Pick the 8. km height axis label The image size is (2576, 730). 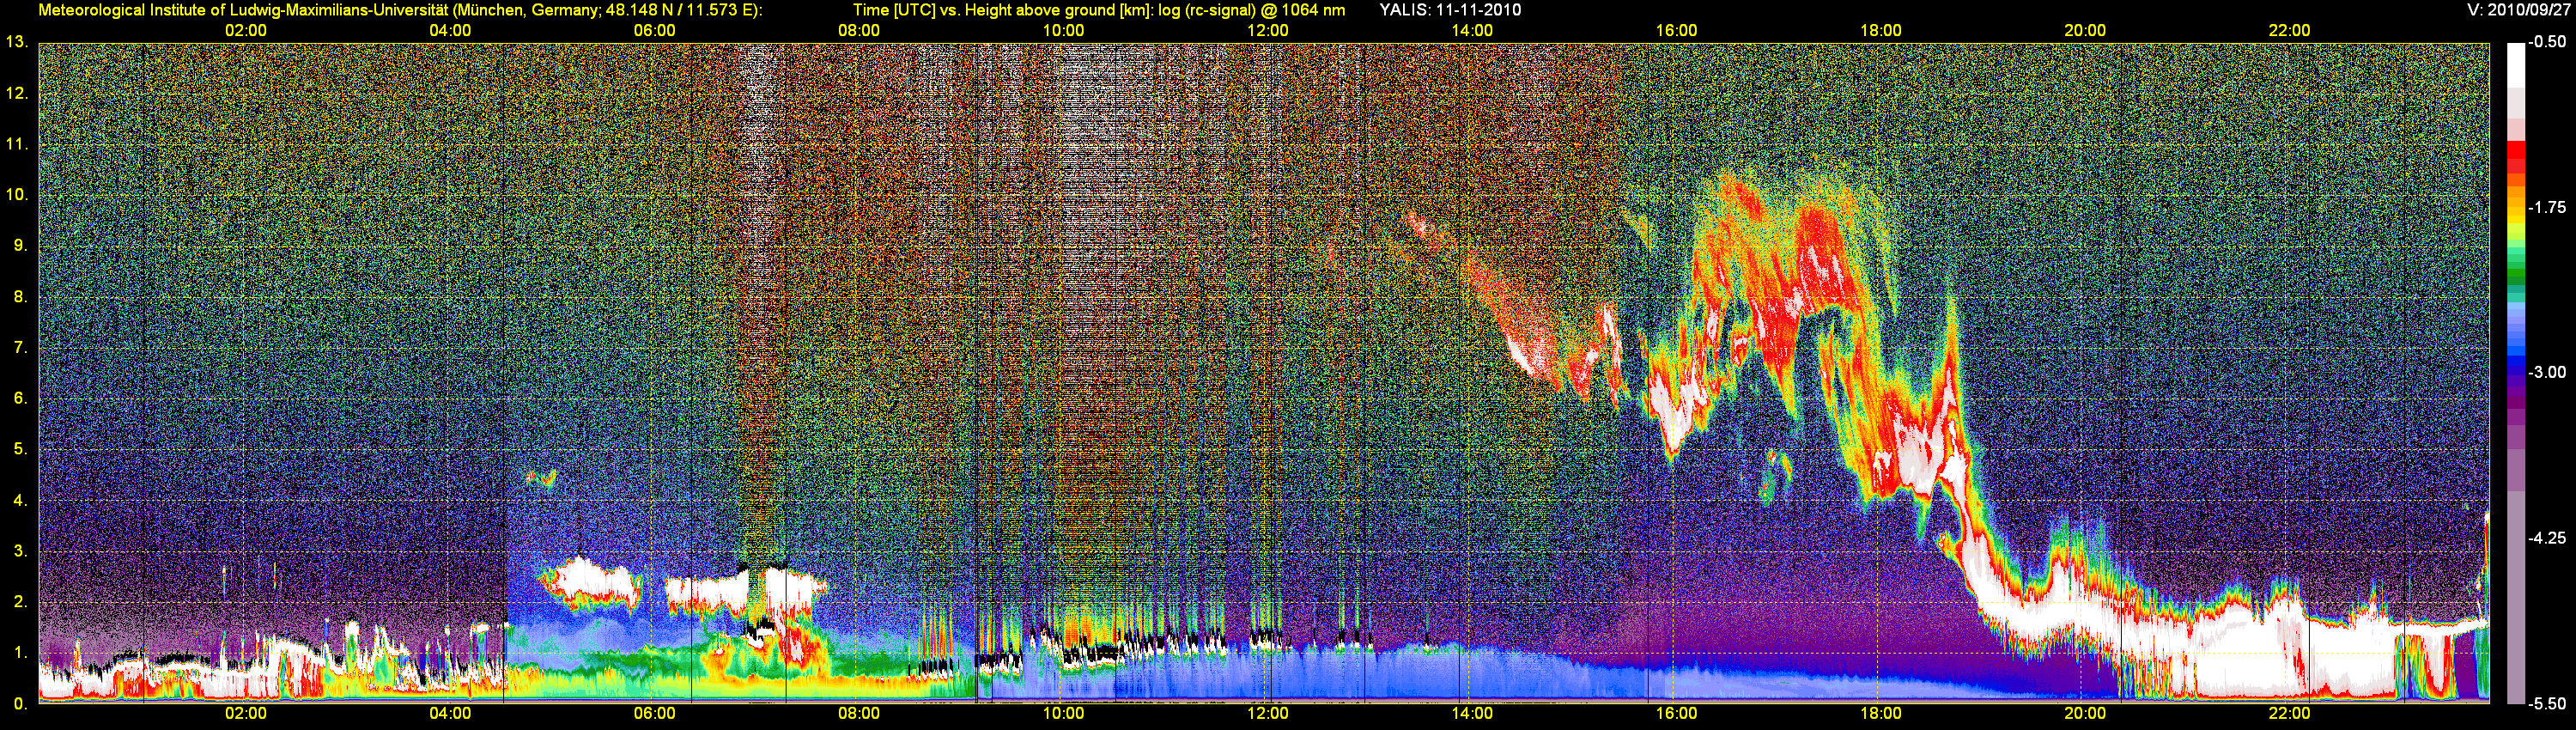tap(19, 296)
